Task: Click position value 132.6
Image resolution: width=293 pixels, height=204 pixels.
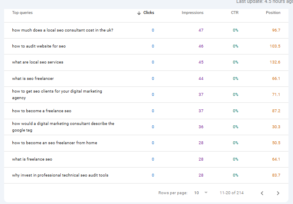Action: 275,62
